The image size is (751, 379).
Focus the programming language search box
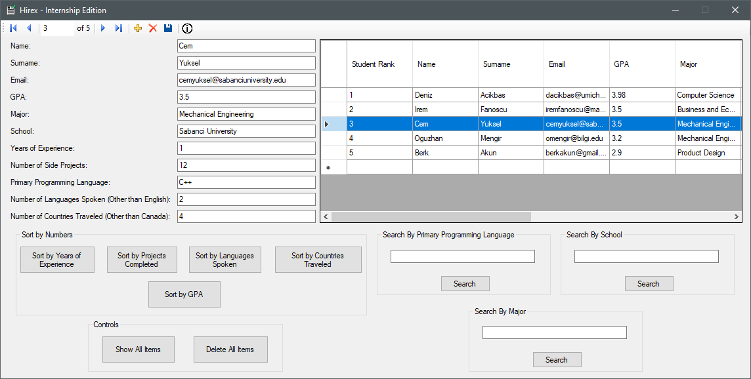[x=463, y=256]
